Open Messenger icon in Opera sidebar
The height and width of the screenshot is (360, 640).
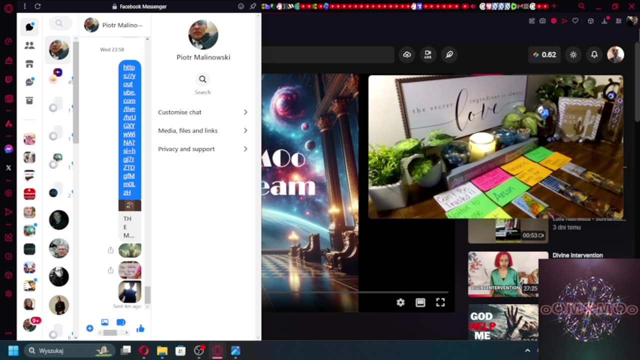click(8, 149)
